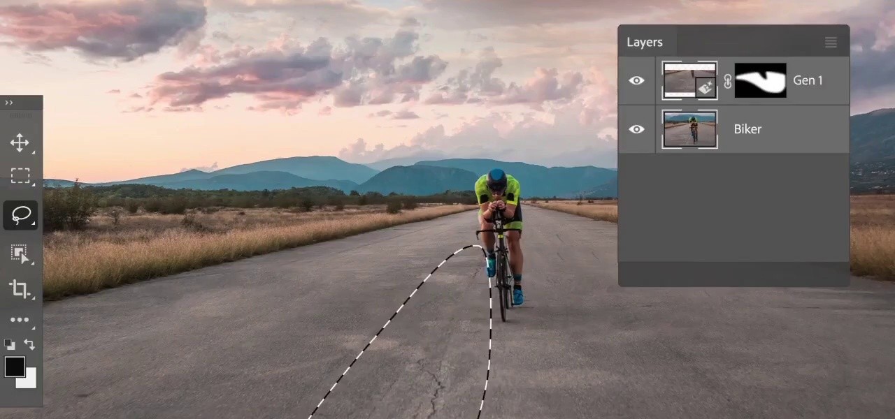Image resolution: width=895 pixels, height=419 pixels.
Task: Select the Crop tool
Action: [x=20, y=288]
